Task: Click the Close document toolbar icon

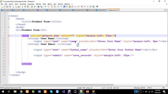Action: (13, 7)
